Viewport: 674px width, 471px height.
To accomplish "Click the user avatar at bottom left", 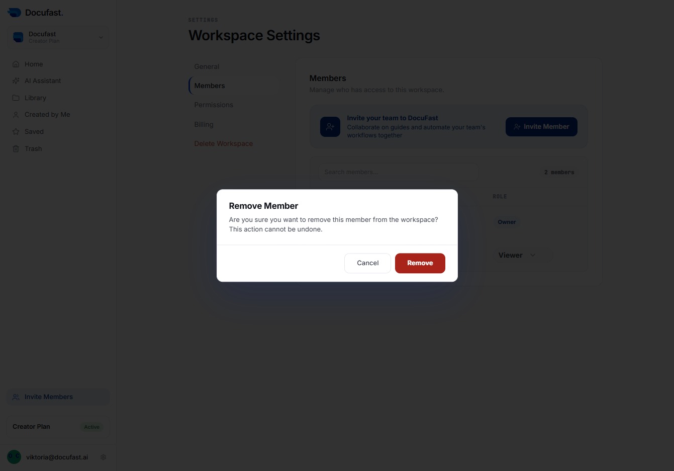I will coord(14,457).
